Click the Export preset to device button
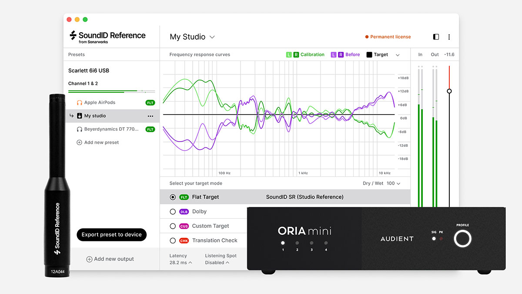This screenshot has width=522, height=294. 111,234
